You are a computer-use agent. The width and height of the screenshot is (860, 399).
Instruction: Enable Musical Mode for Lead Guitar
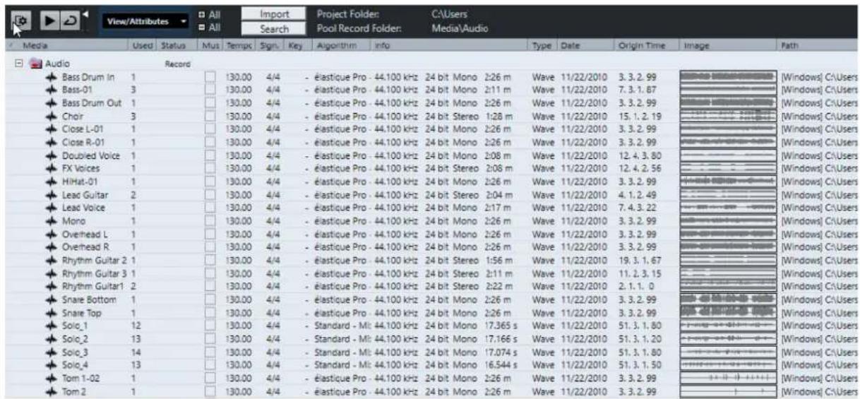click(x=210, y=194)
